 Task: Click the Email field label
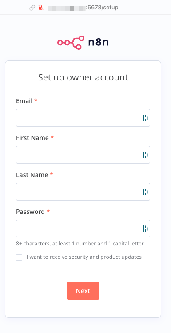(x=24, y=101)
